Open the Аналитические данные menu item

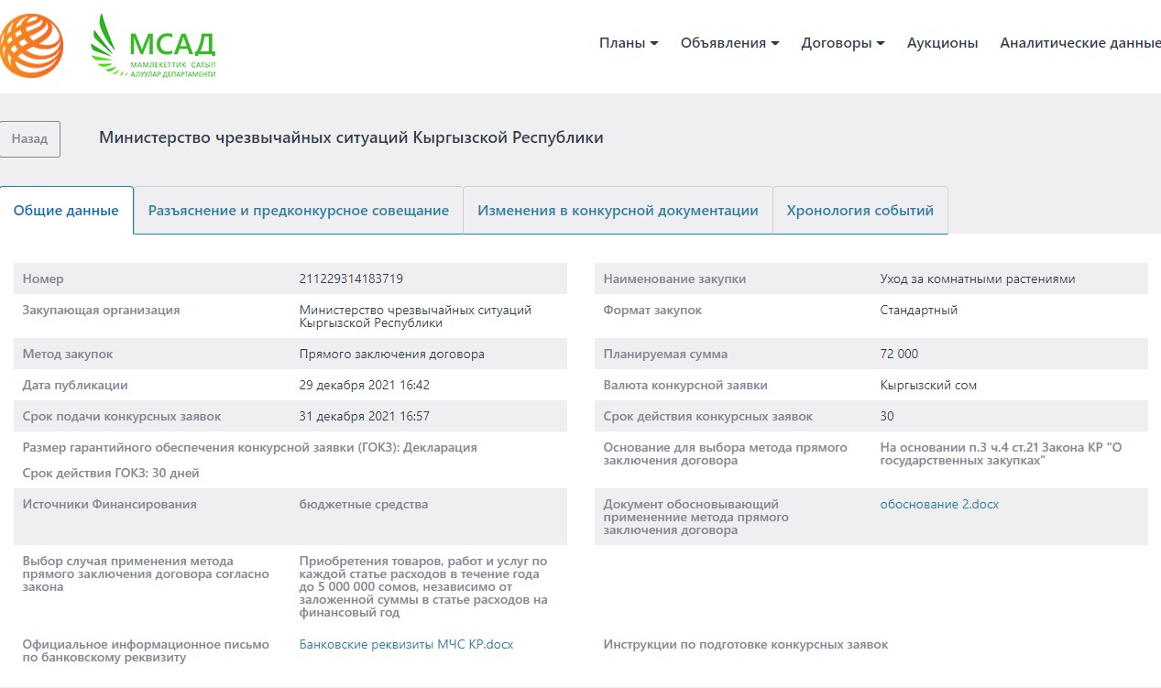coord(1079,43)
